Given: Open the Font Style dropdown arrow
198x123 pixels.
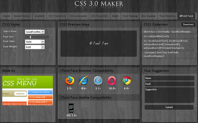Looking at the screenshot, I should coord(43,42).
